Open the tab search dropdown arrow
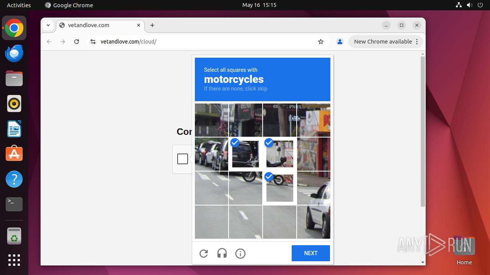This screenshot has width=490, height=275. pyautogui.click(x=48, y=25)
